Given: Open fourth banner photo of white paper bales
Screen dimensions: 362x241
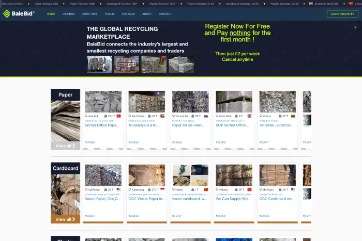Looking at the screenshot, I should [x=181, y=65].
